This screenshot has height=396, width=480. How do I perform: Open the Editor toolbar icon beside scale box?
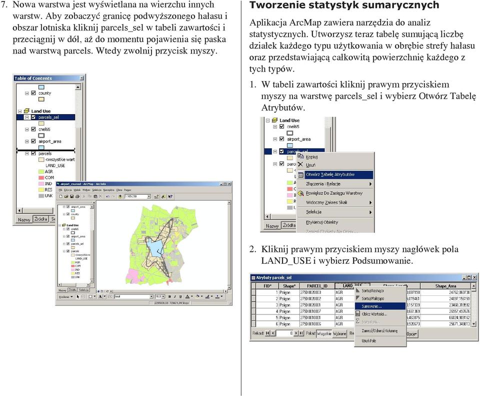coord(156,196)
